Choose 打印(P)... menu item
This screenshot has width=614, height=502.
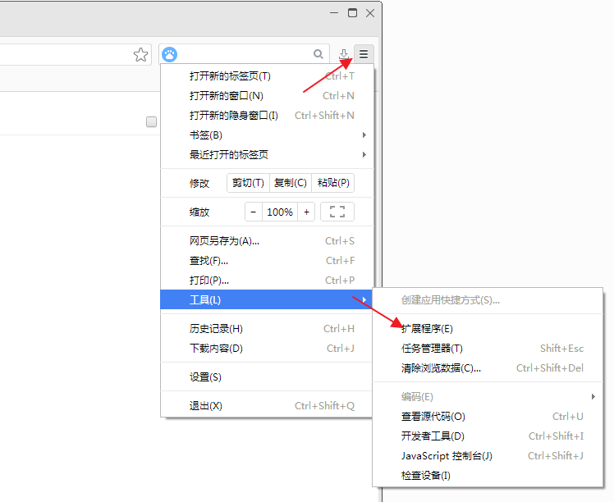pyautogui.click(x=266, y=281)
